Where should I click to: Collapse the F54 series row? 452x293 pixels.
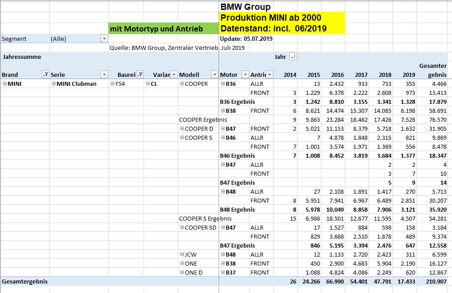tap(112, 84)
